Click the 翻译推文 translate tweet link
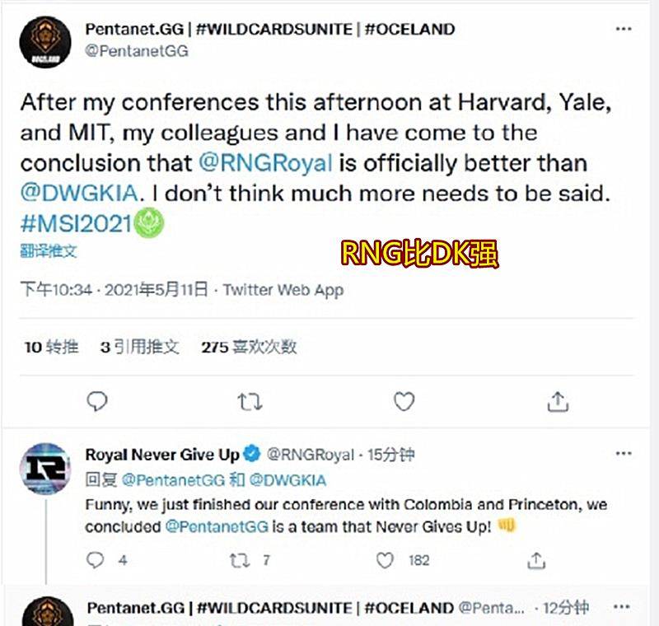 49,251
